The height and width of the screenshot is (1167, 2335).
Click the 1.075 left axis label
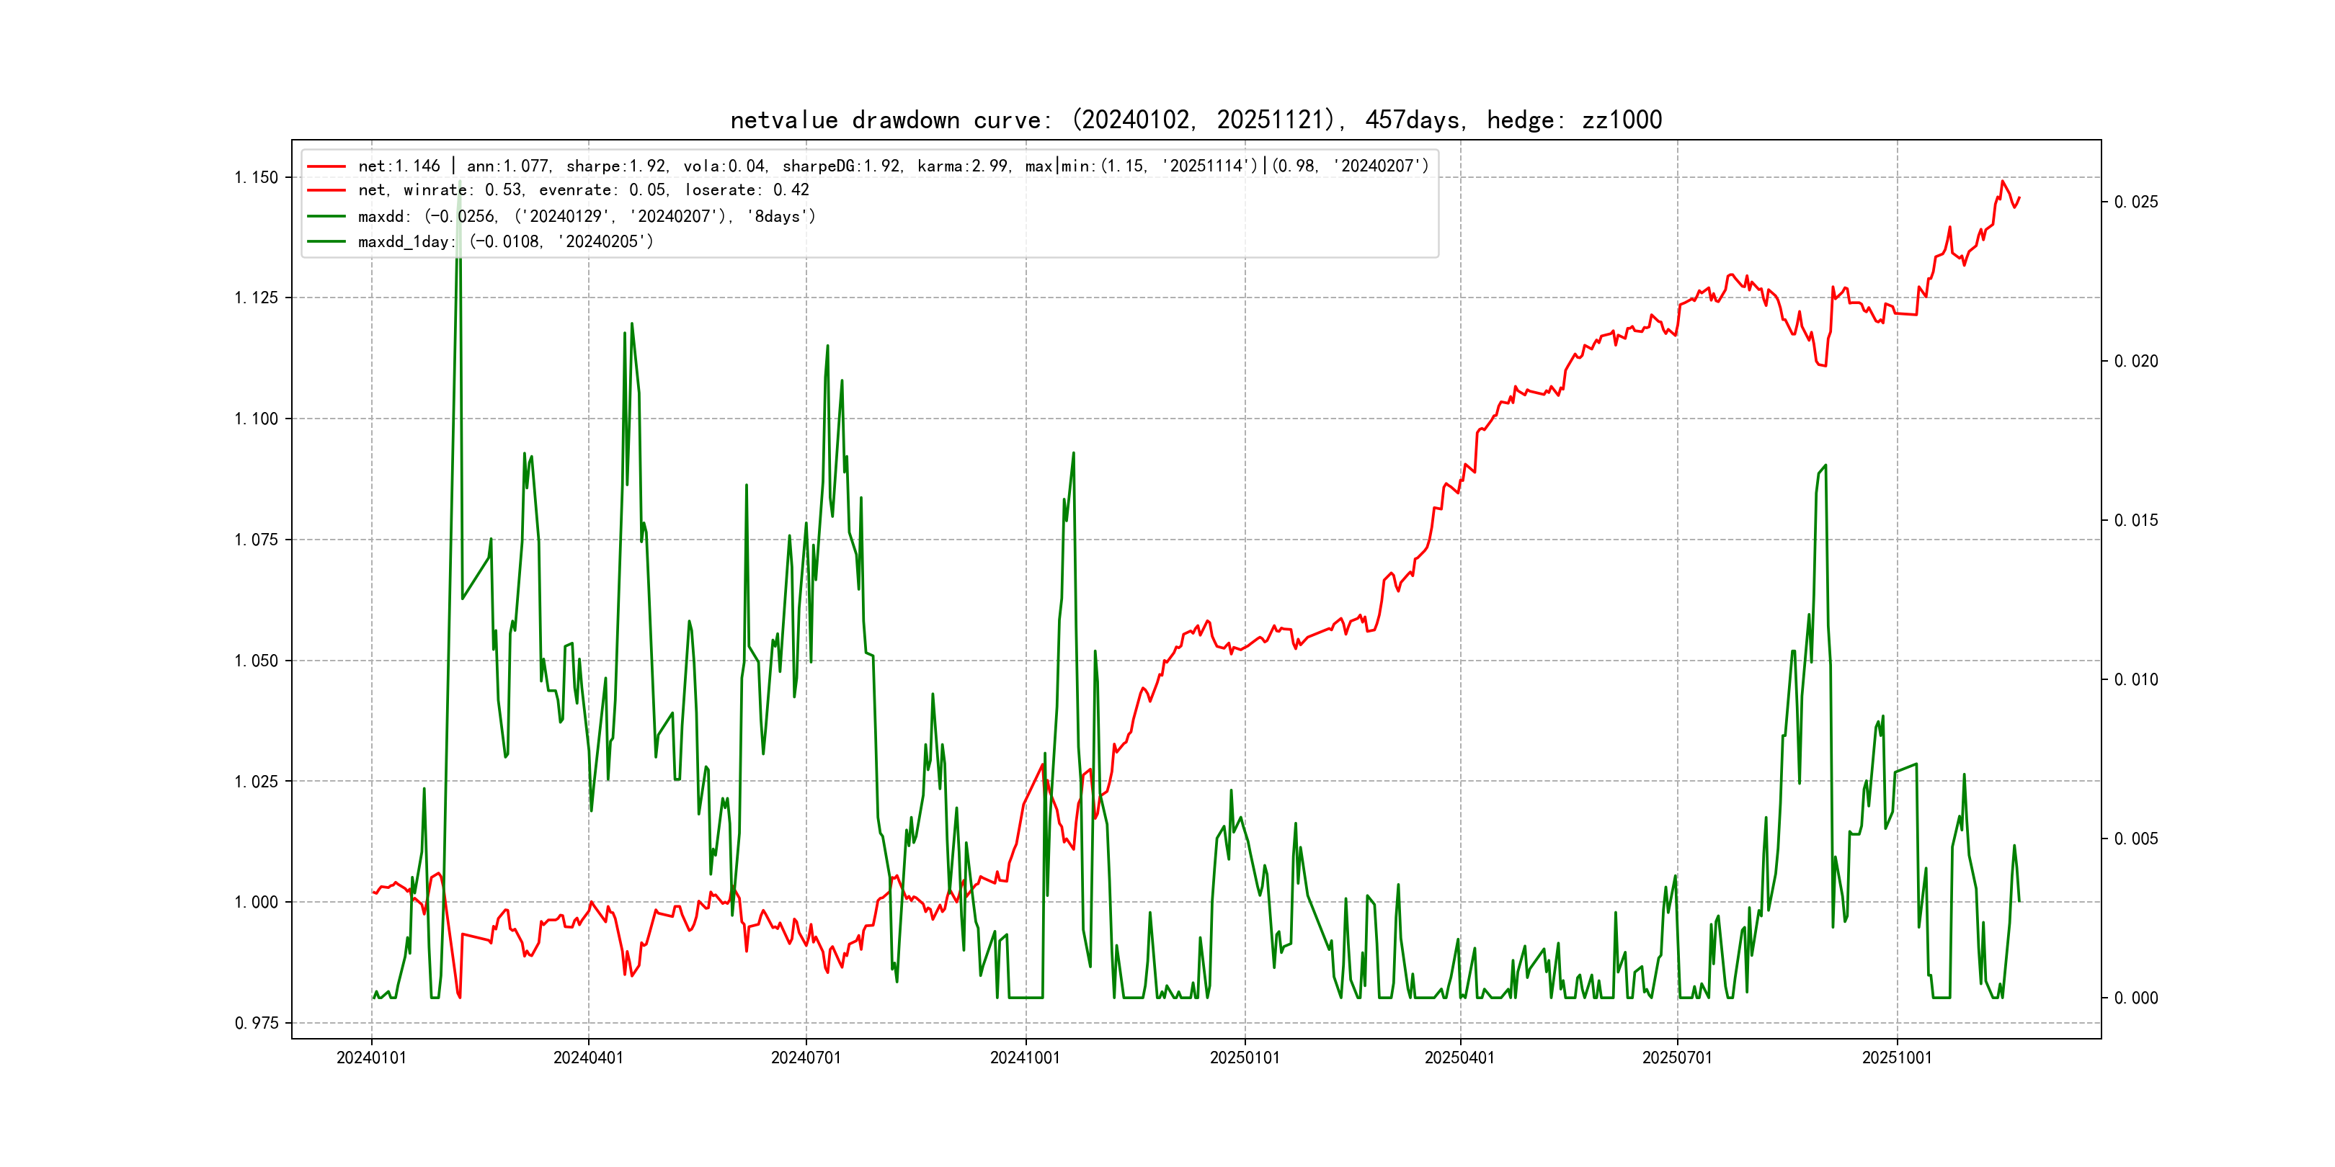coord(256,540)
